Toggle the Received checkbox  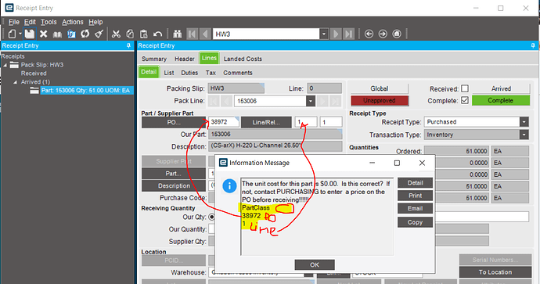(x=465, y=89)
